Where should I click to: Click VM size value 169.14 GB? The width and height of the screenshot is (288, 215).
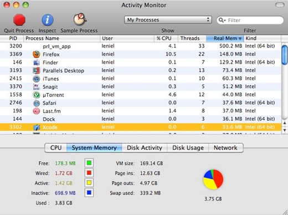pos(152,163)
